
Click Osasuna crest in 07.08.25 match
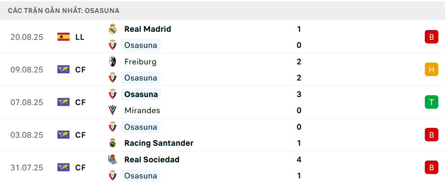(113, 94)
